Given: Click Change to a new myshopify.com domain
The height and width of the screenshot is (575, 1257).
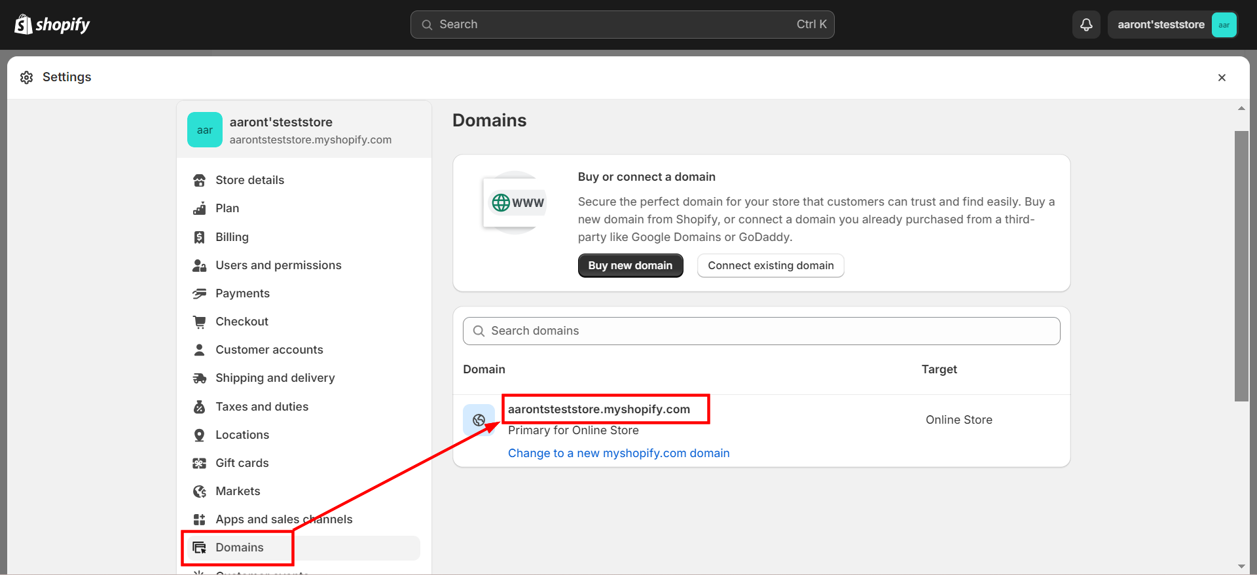Looking at the screenshot, I should [619, 453].
